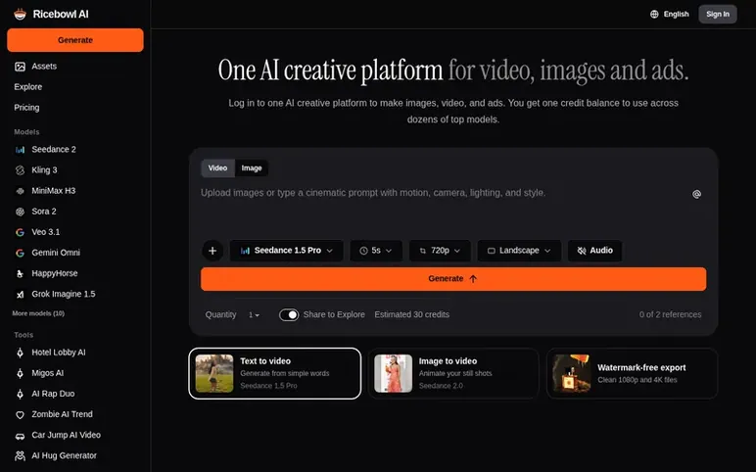Click the muted speaker icon on Audio
This screenshot has width=756, height=472.
pyautogui.click(x=582, y=251)
